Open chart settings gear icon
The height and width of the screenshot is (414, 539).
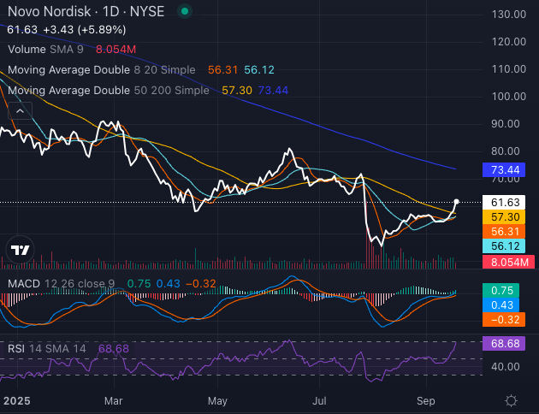[511, 400]
